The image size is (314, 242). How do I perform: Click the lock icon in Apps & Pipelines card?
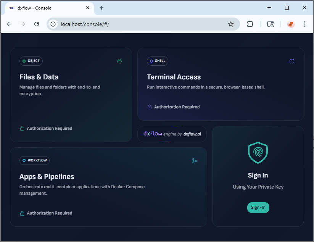coord(22,213)
